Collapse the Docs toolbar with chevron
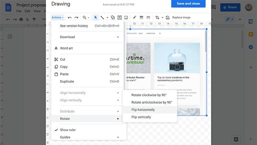 click(x=240, y=19)
